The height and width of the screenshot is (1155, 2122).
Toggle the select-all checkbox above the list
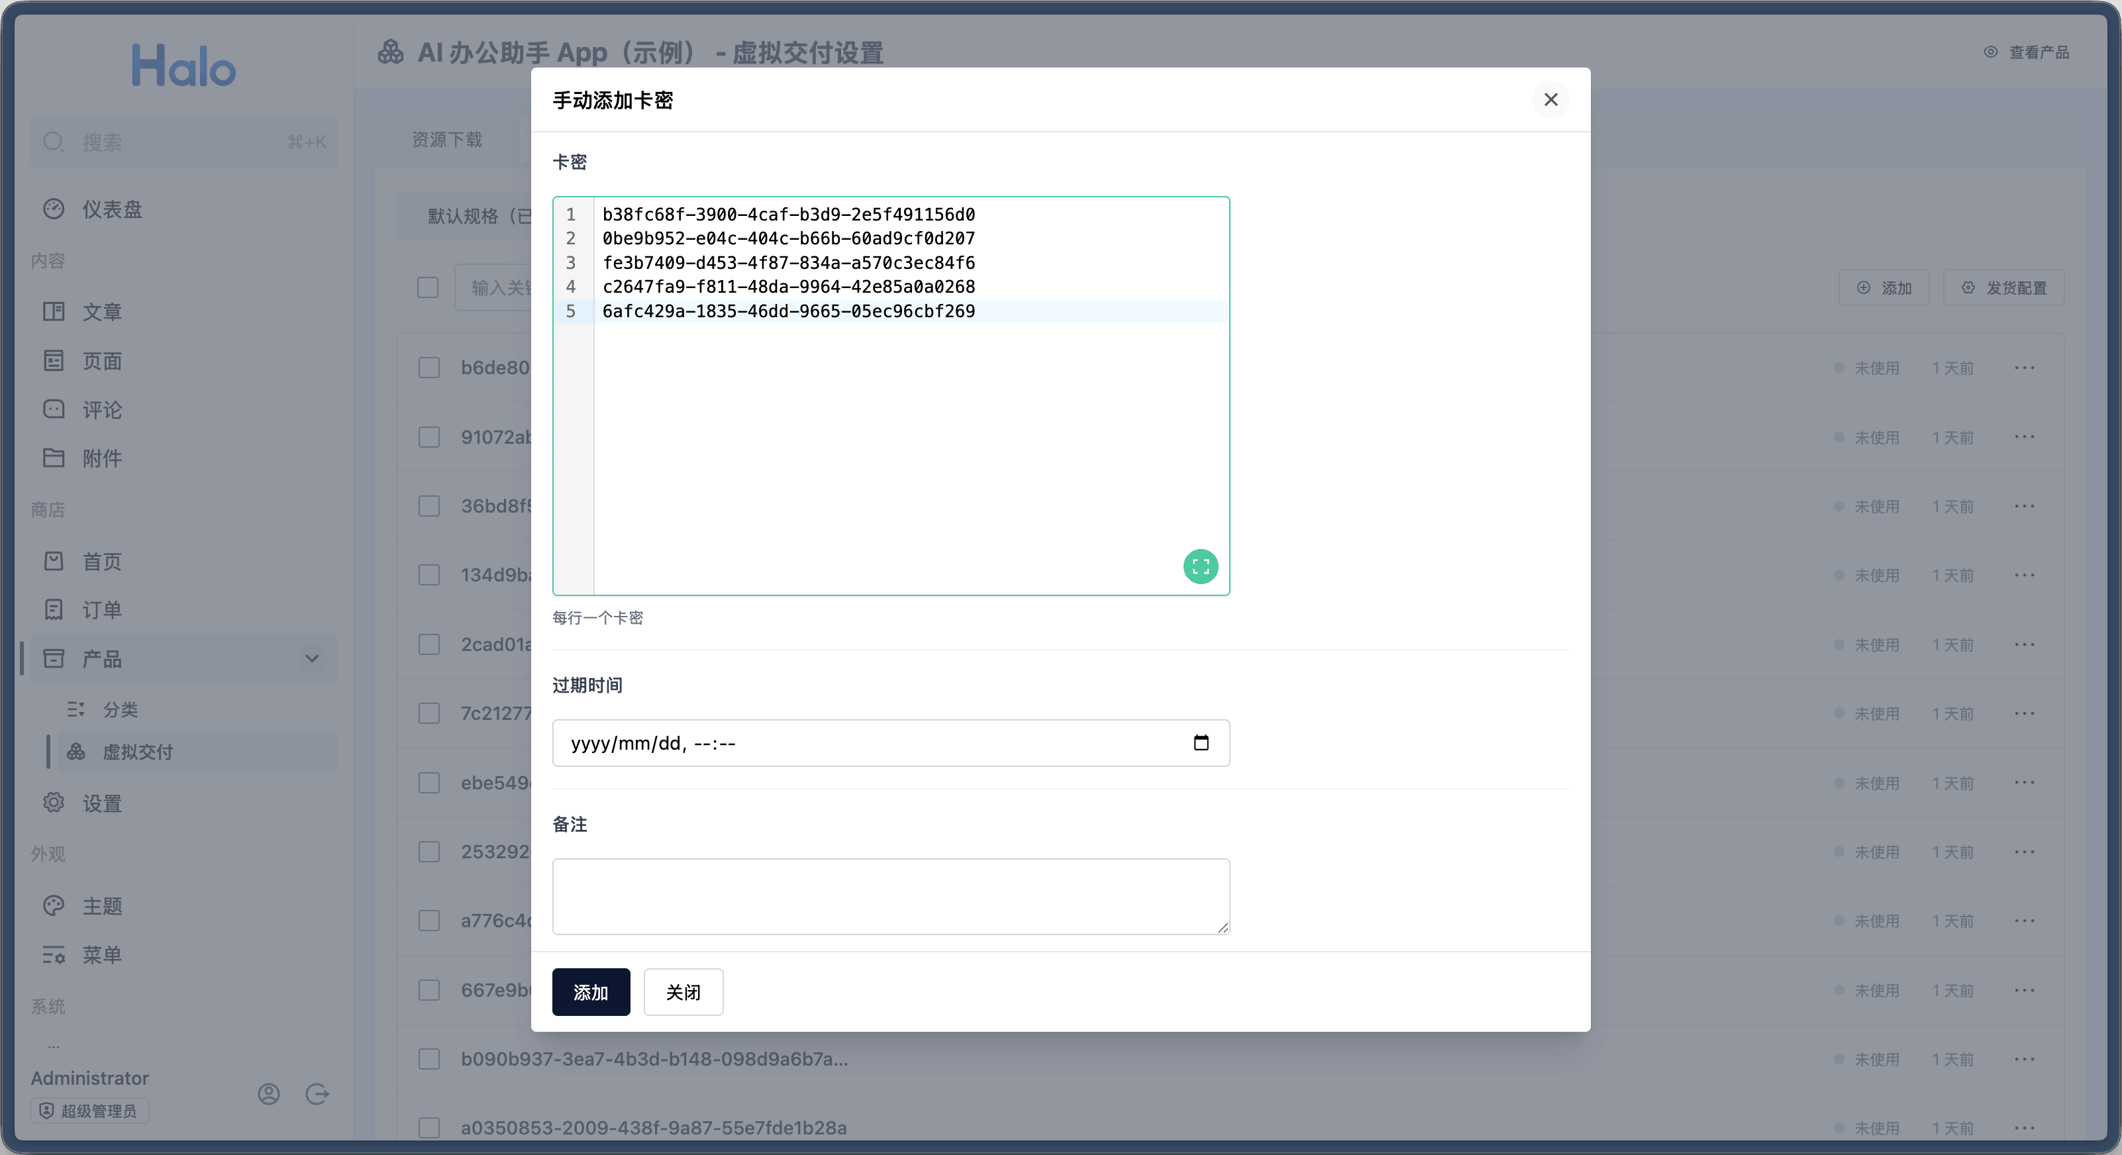pos(428,287)
